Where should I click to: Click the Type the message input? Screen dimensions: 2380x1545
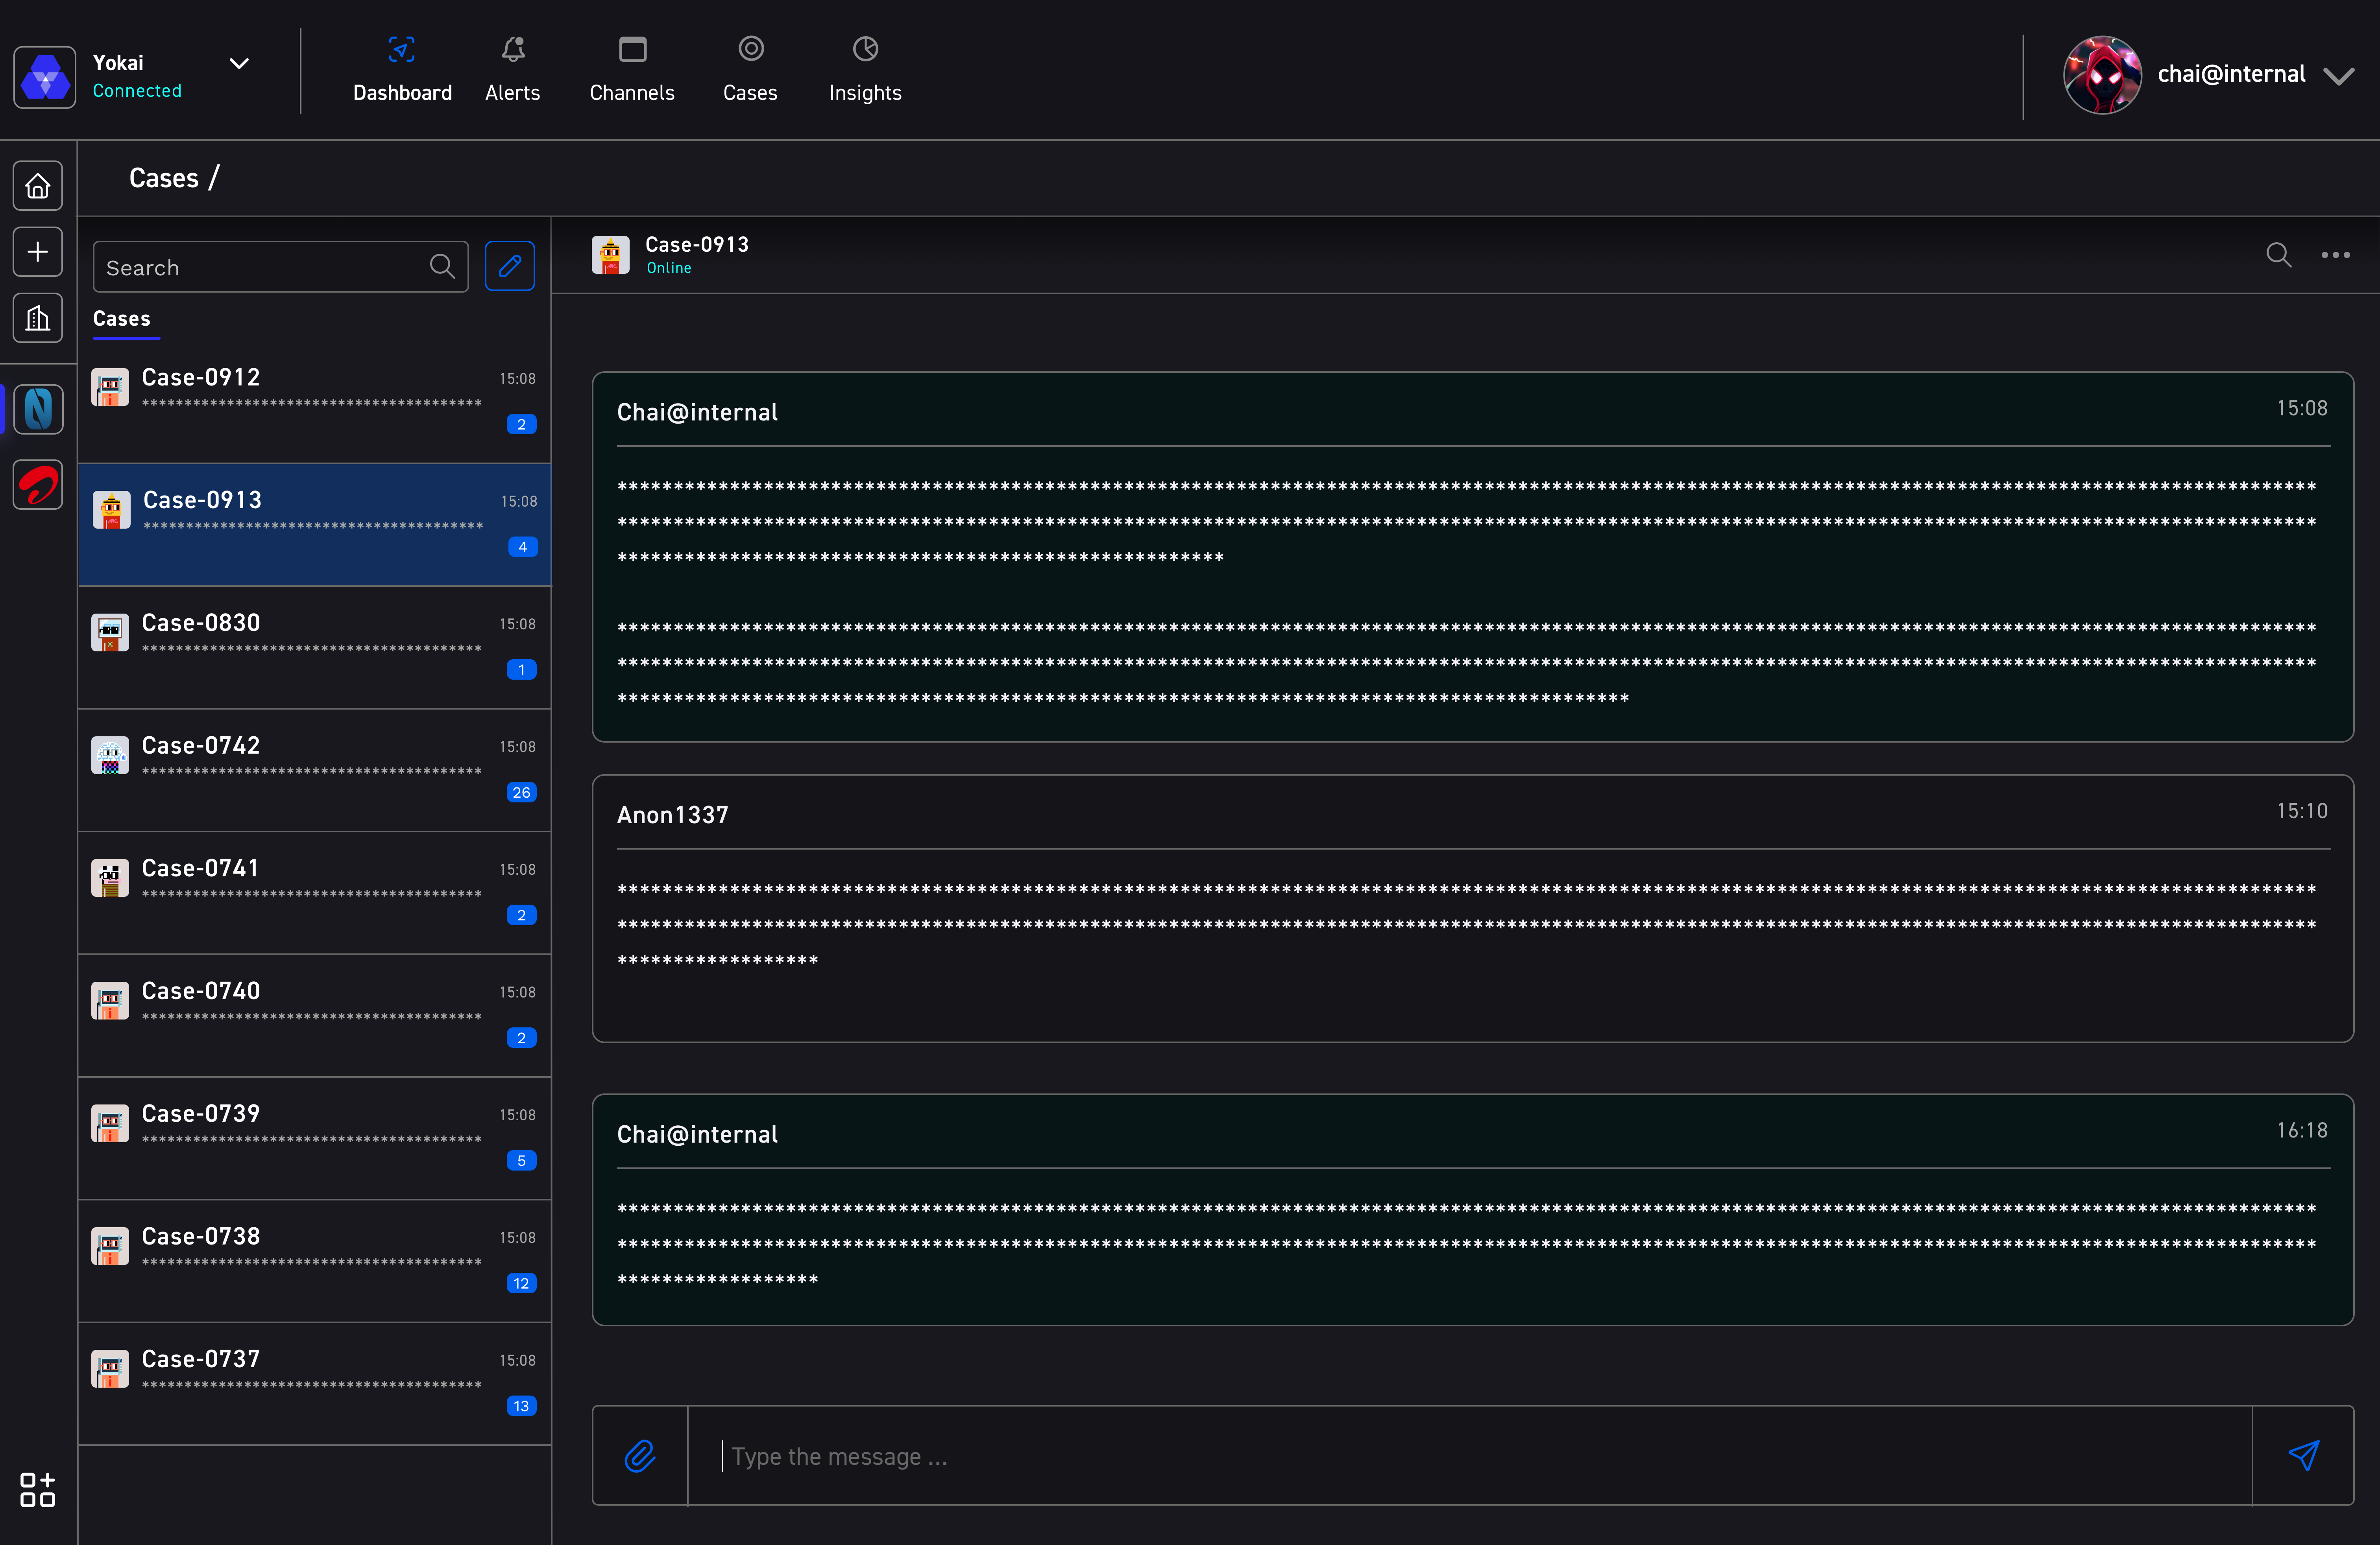[1470, 1456]
